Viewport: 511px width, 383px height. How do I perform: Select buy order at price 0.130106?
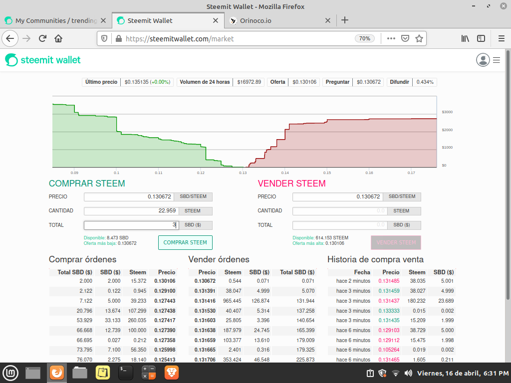pyautogui.click(x=113, y=281)
